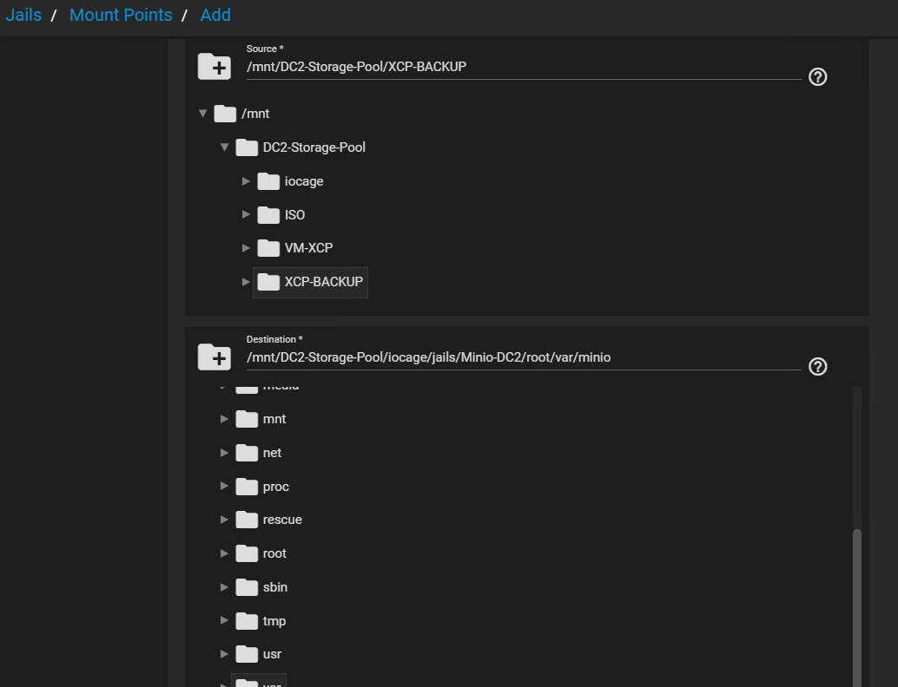This screenshot has width=898, height=687.
Task: Click the Add breadcrumb link
Action: (x=215, y=15)
